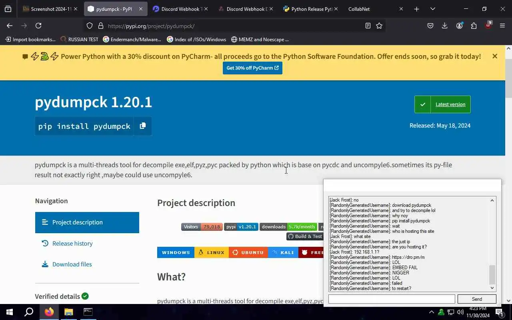Switch to first Discord Webhook tab
The width and height of the screenshot is (512, 320).
pos(180,9)
